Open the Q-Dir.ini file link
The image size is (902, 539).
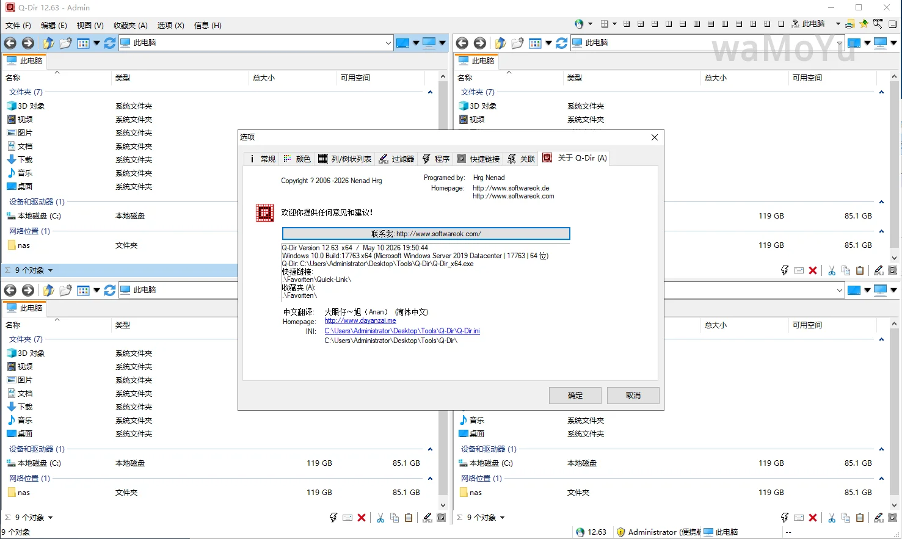coord(402,331)
